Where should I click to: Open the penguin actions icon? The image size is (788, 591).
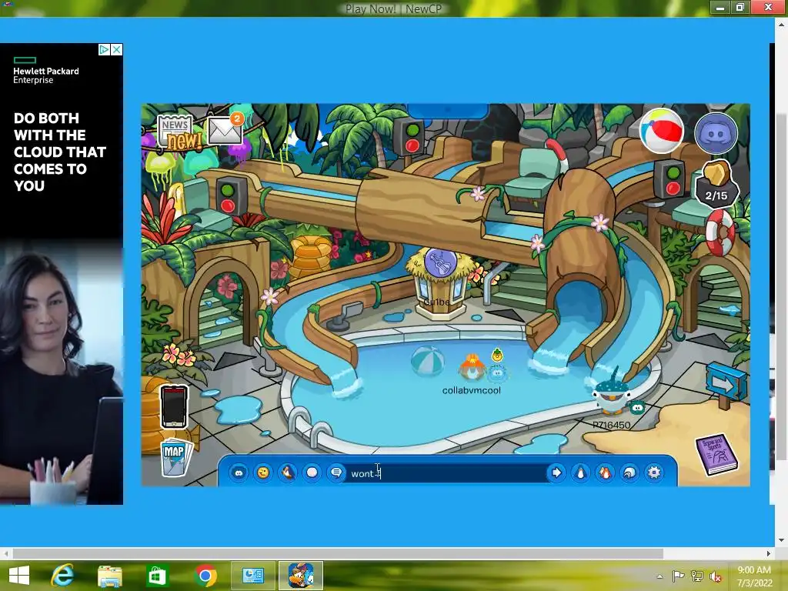(x=288, y=473)
